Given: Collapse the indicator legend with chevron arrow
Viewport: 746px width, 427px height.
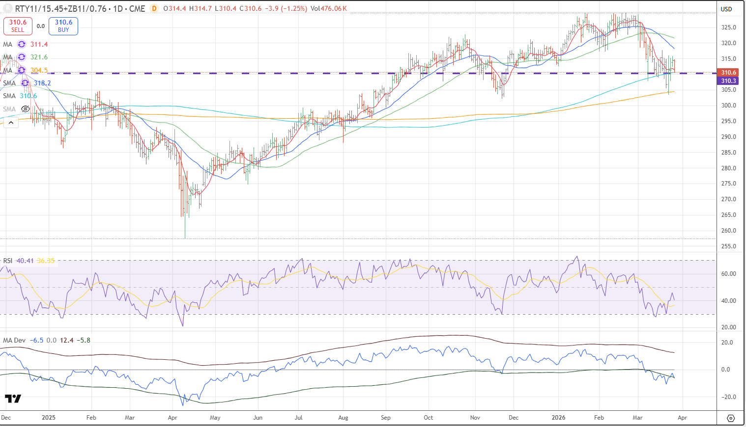Looking at the screenshot, I should [x=10, y=122].
